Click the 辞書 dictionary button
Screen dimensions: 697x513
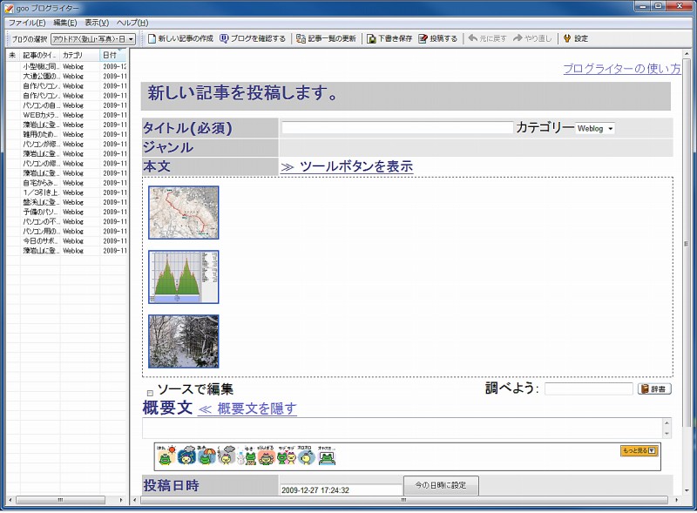click(x=654, y=389)
